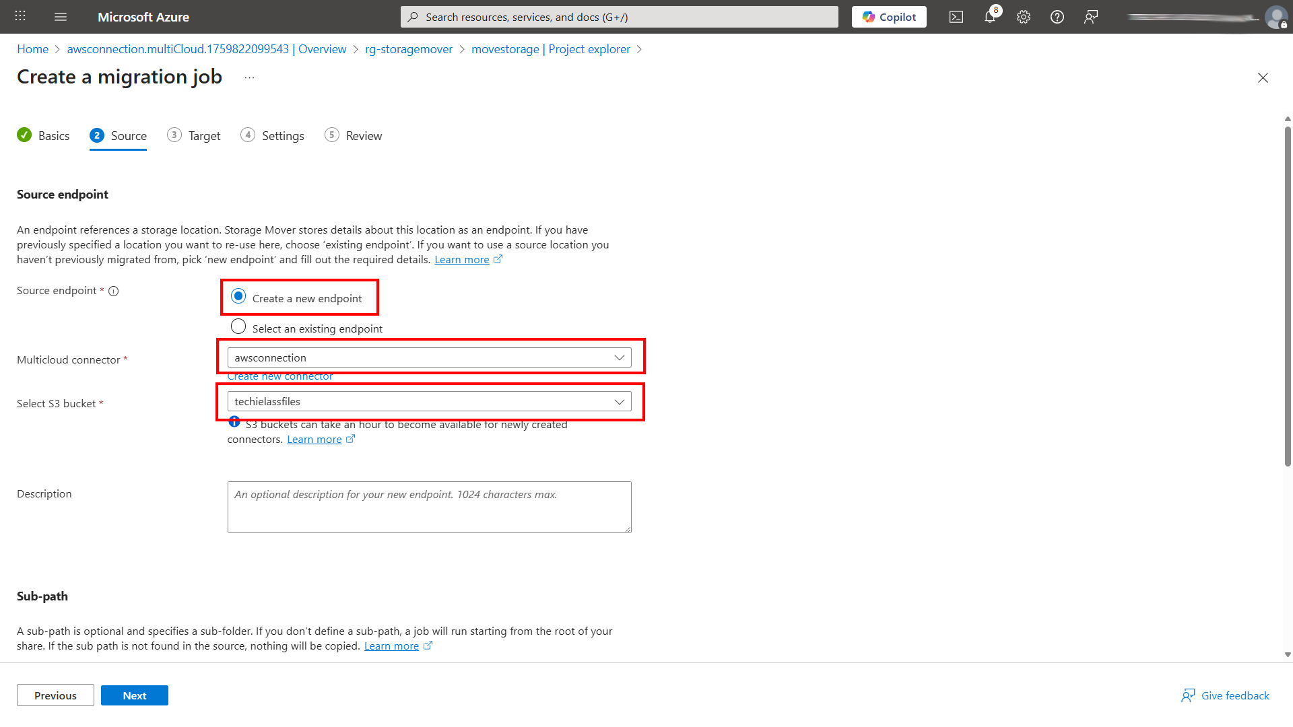
Task: Select the Create a new endpoint radio
Action: 238,296
